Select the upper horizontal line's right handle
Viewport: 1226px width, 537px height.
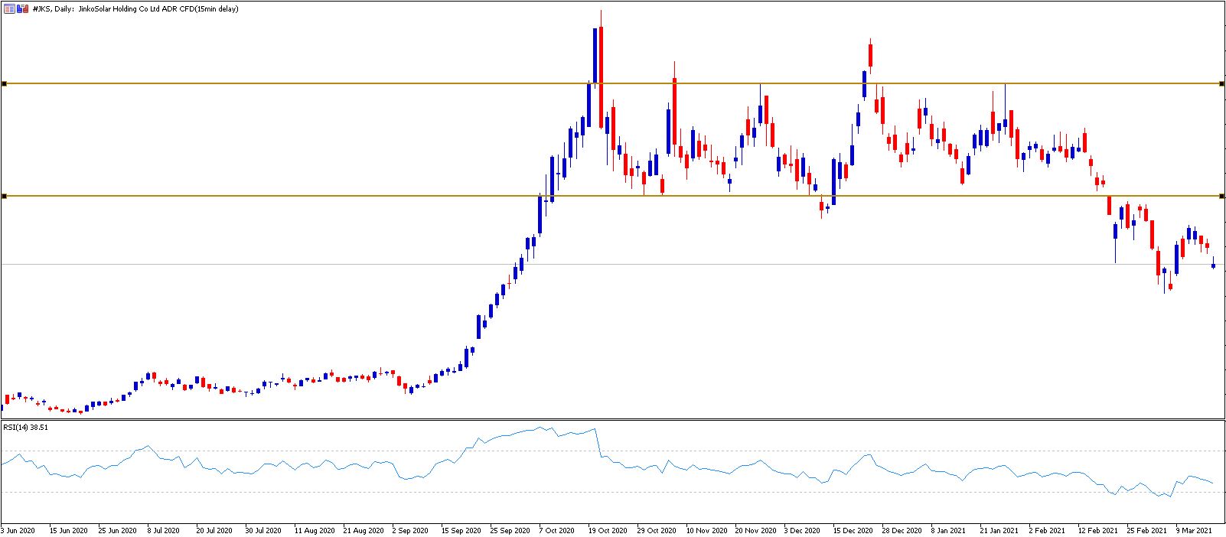pyautogui.click(x=1221, y=83)
